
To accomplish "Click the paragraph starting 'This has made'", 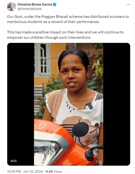I will coord(66,35).
